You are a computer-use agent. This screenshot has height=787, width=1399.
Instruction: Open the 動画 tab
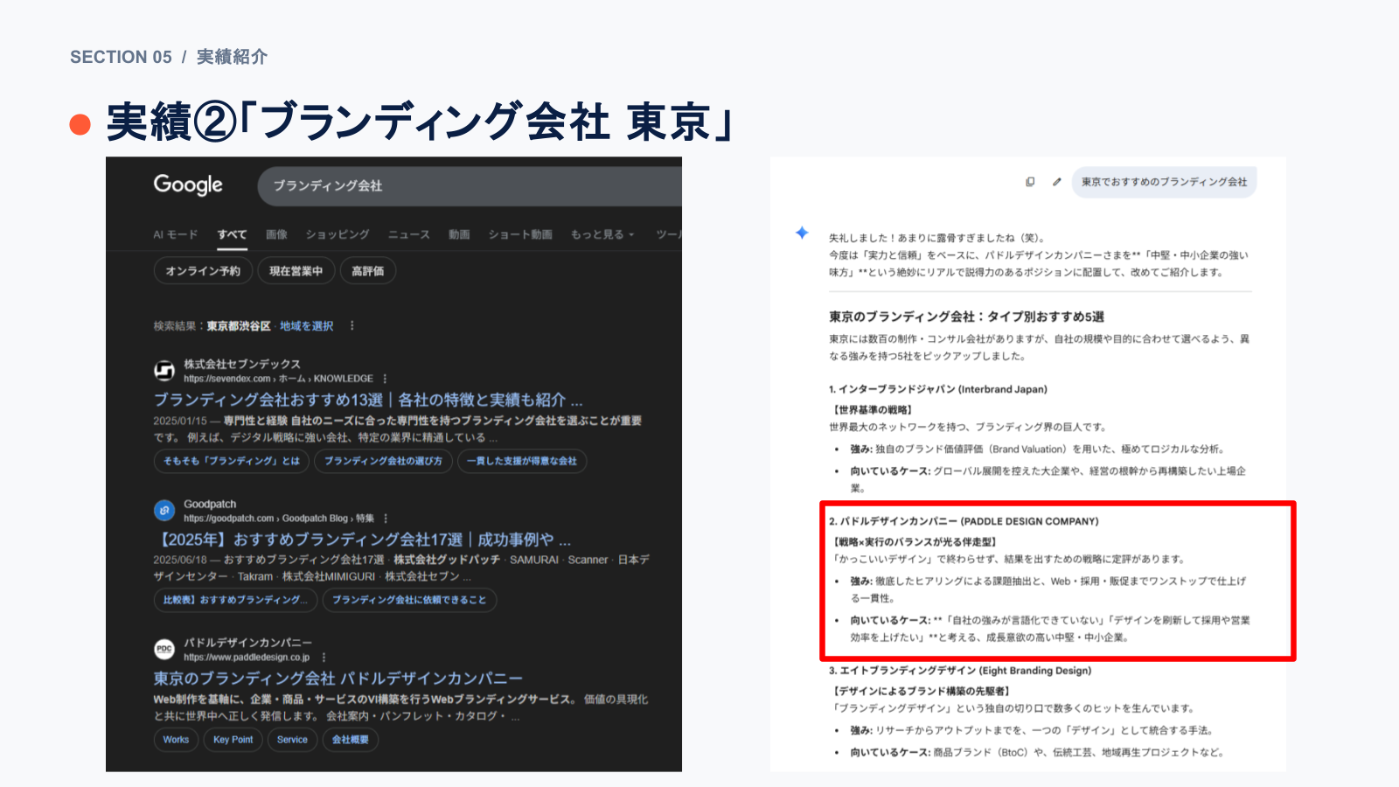click(459, 234)
